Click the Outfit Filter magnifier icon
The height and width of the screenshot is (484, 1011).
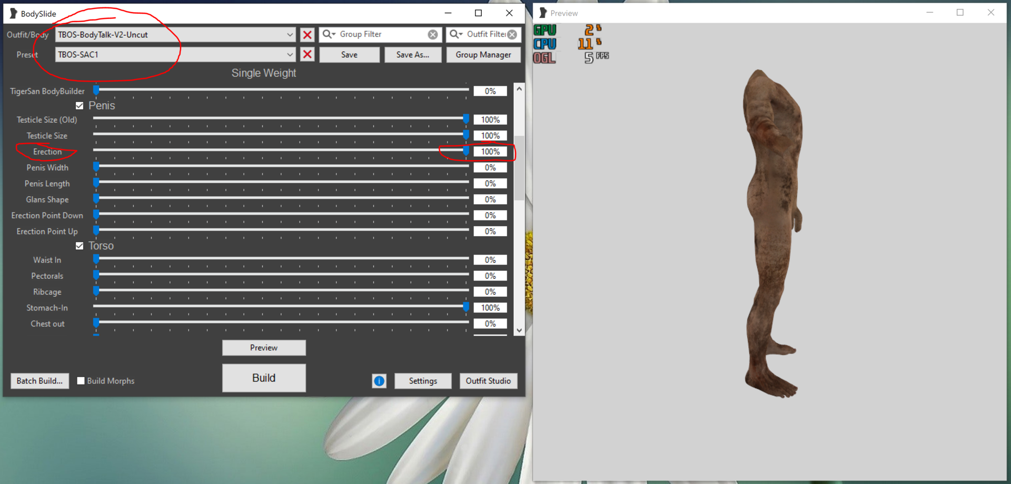click(x=456, y=34)
